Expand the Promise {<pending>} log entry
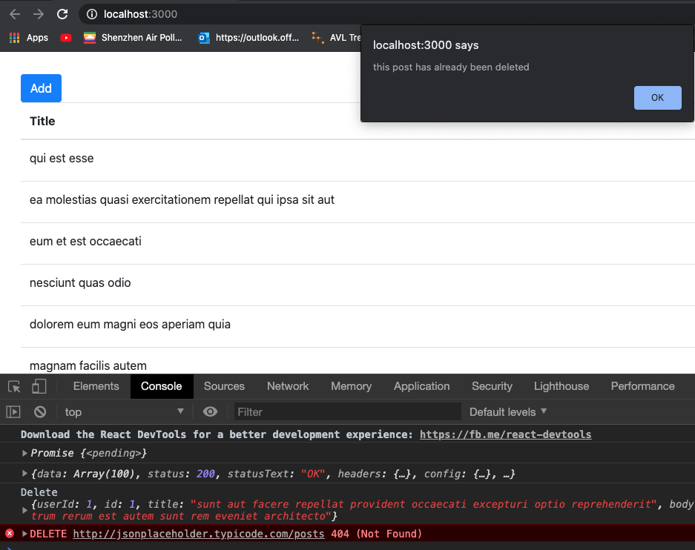This screenshot has width=695, height=550. [x=24, y=453]
